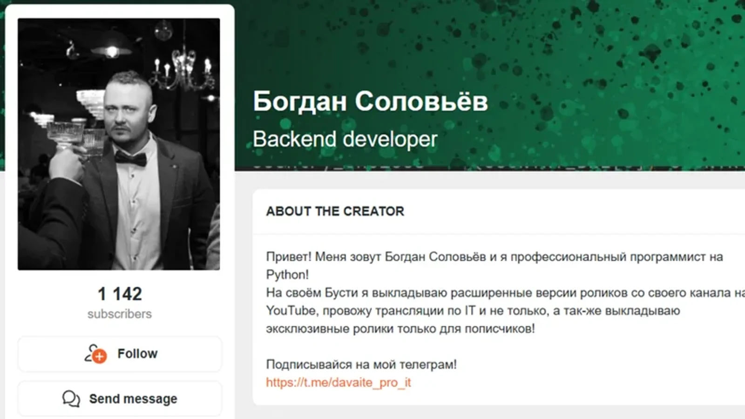Click the 1 142 subscribers count
Screen dimensions: 745x419
coord(120,294)
